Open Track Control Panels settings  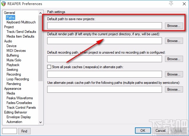click(x=21, y=108)
